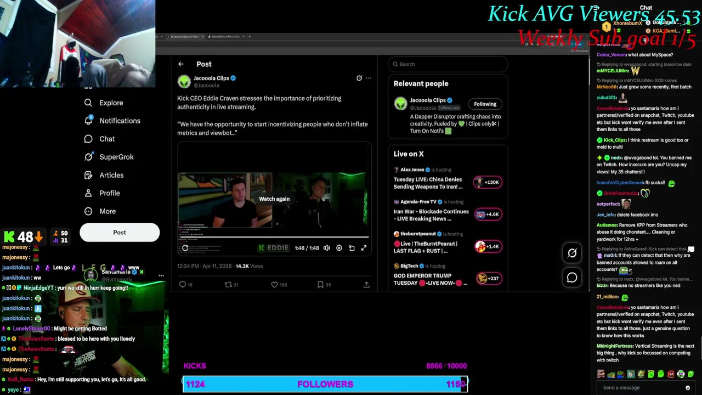The width and height of the screenshot is (702, 395).
Task: Open video settings gear icon
Action: pos(339,248)
